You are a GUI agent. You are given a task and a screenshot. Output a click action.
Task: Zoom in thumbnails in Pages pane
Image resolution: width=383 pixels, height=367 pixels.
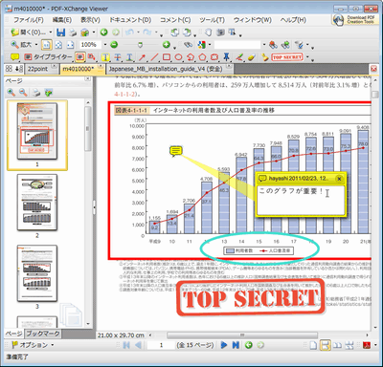[x=11, y=93]
